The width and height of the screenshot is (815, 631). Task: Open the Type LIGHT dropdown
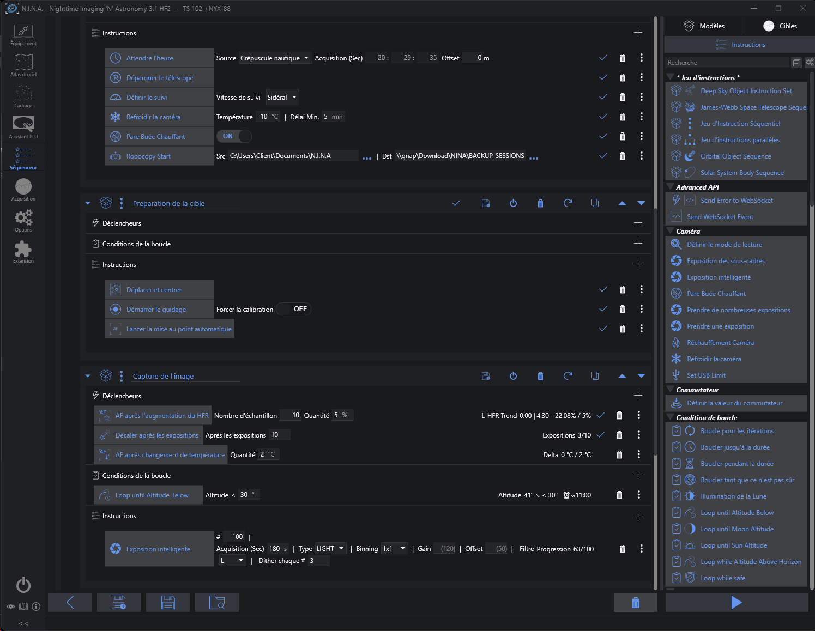[330, 549]
